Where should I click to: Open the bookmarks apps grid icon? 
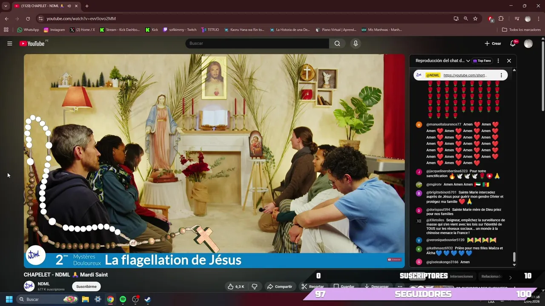click(x=6, y=30)
